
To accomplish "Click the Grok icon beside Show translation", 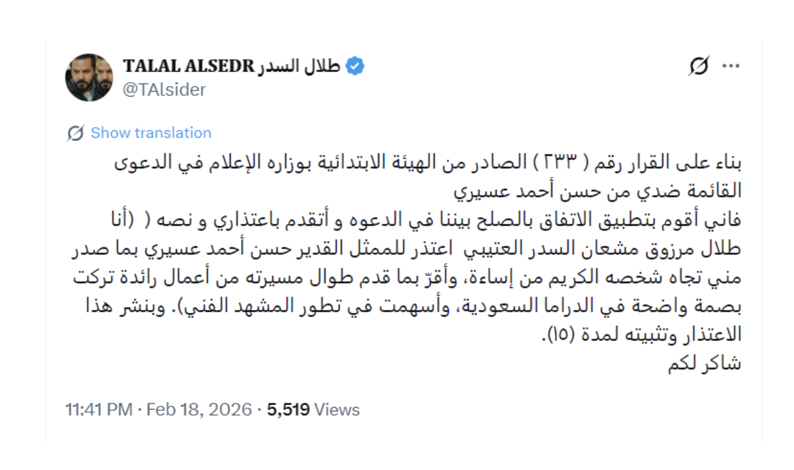I will pos(75,133).
